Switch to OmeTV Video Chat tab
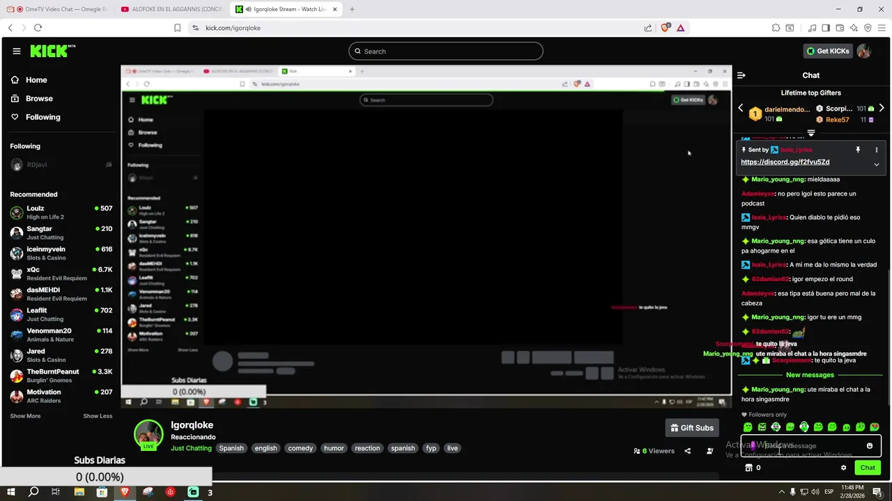The image size is (892, 501). tap(61, 9)
